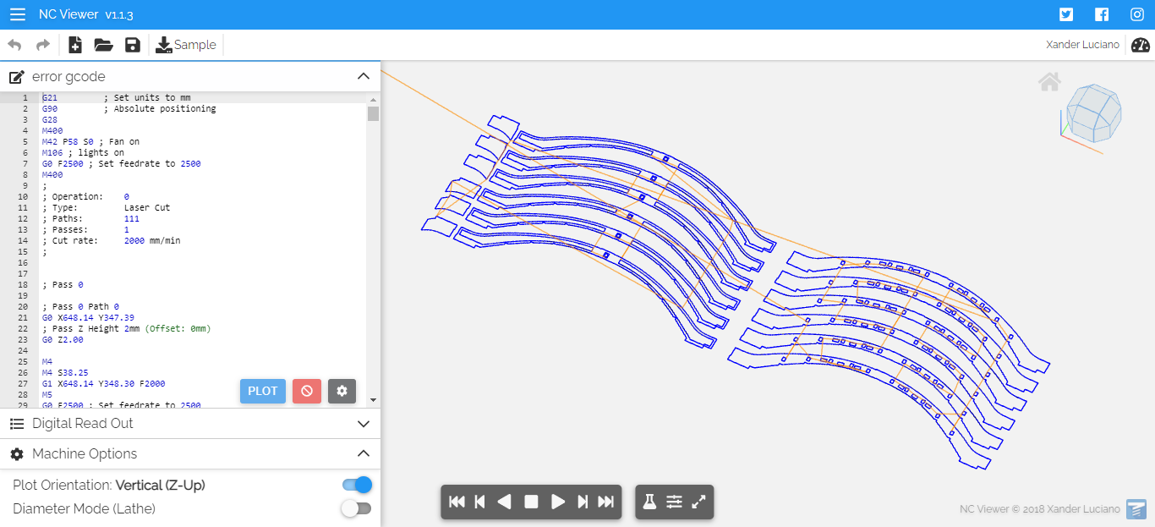Screen dimensions: 1155x527
Task: Reset view with home icon
Action: 1049,82
